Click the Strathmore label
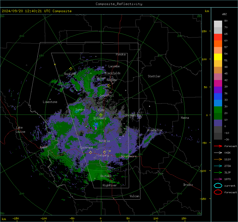238x222 pixels. [x=129, y=156]
